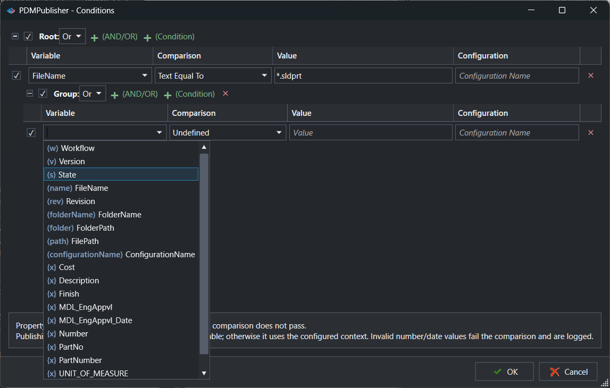610x388 pixels.
Task: Click the variable list scroll up arrow
Action: tap(204, 147)
